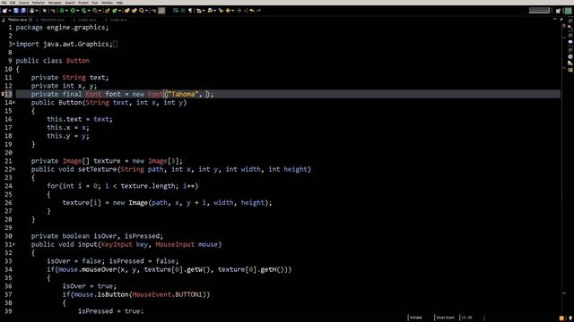Viewport: 574px width, 322px height.
Task: Click the New file toolbar icon
Action: (4, 11)
